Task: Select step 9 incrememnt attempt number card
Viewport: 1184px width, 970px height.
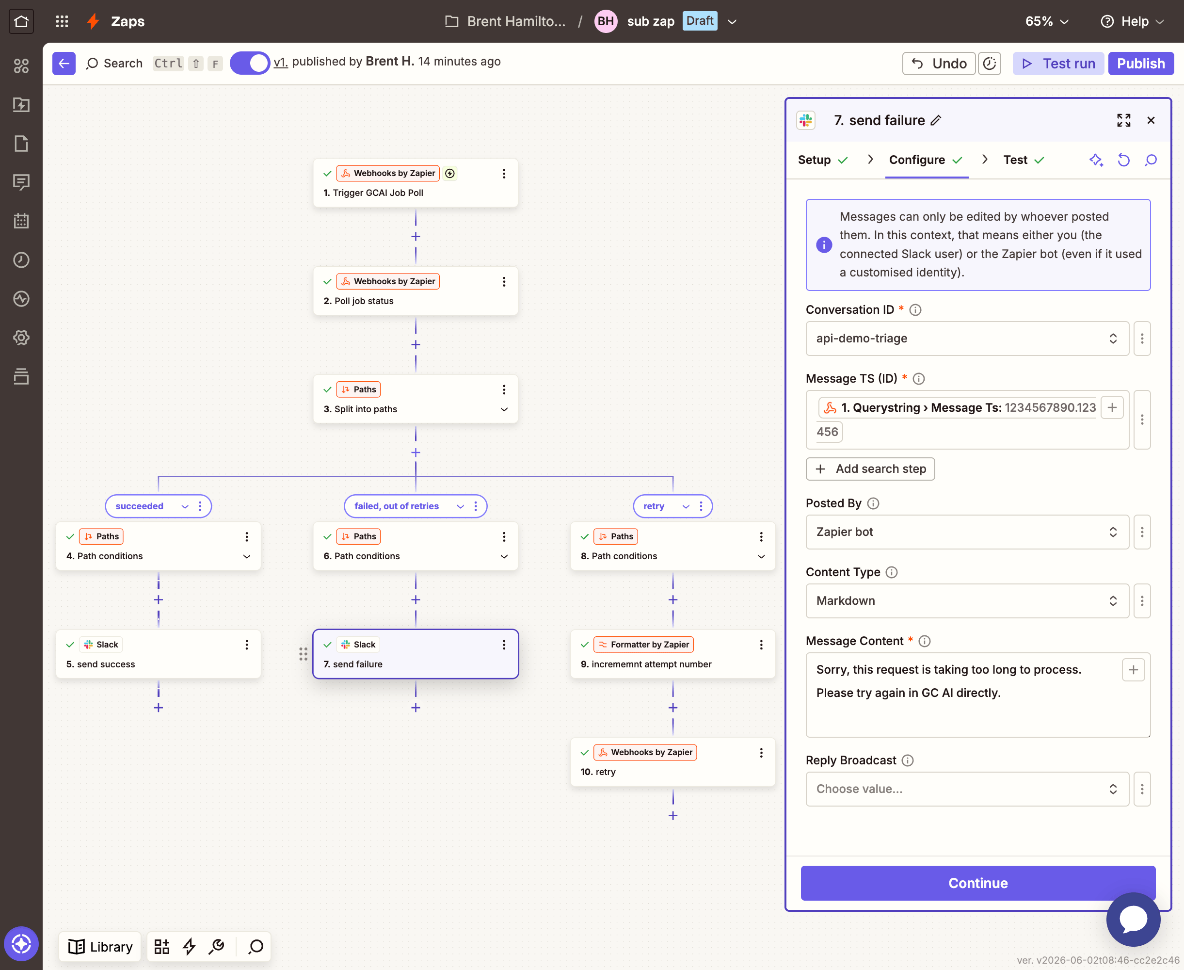Action: point(672,654)
